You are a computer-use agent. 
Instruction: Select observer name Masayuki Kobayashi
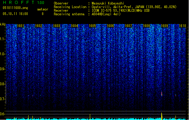(108, 3)
